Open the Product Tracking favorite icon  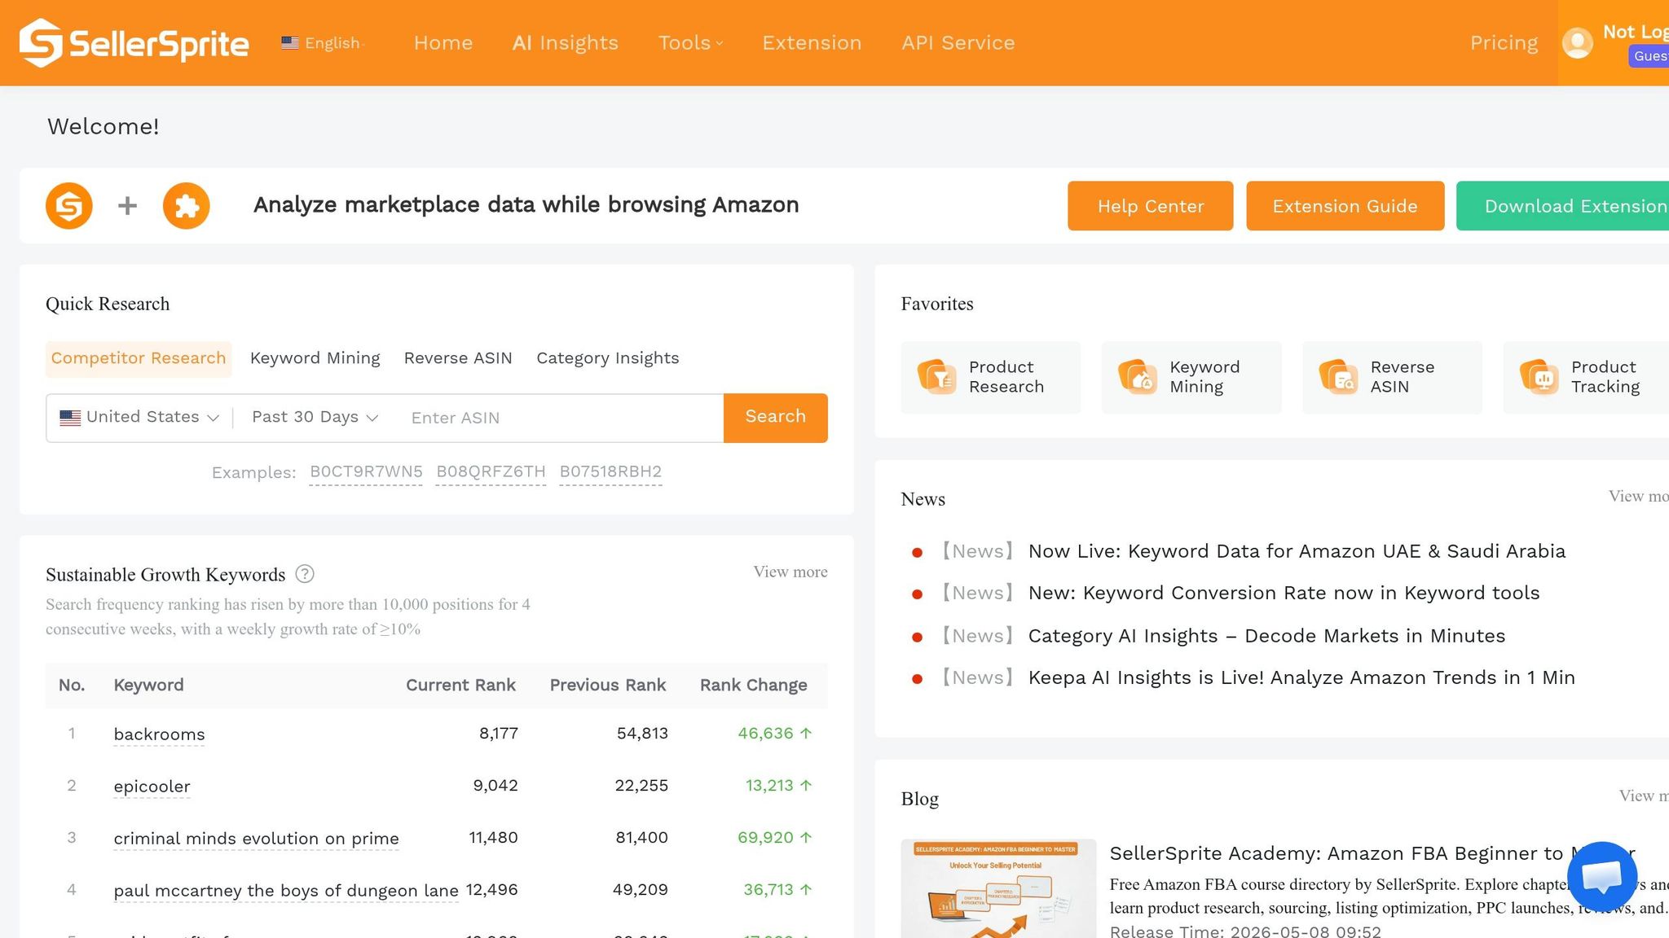coord(1539,377)
